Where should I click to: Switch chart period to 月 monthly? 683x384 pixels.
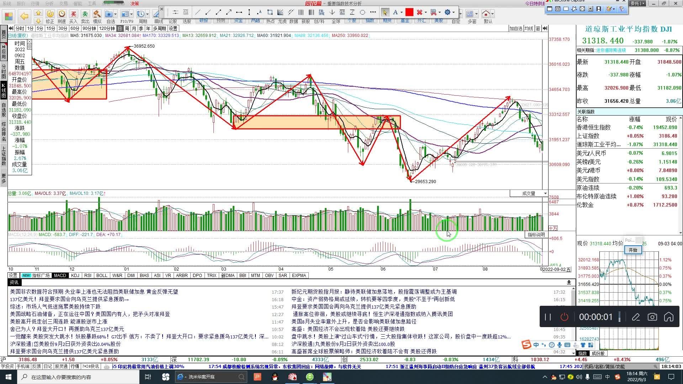tap(134, 28)
